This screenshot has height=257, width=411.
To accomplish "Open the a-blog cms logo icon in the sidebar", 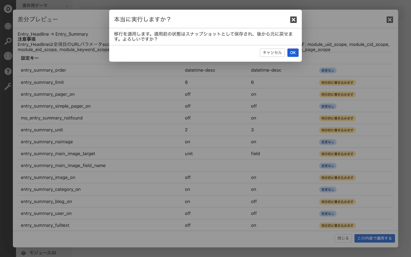I will pos(8,9).
